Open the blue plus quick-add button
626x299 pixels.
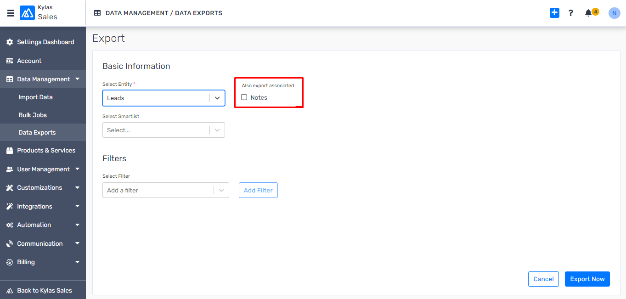(x=554, y=13)
